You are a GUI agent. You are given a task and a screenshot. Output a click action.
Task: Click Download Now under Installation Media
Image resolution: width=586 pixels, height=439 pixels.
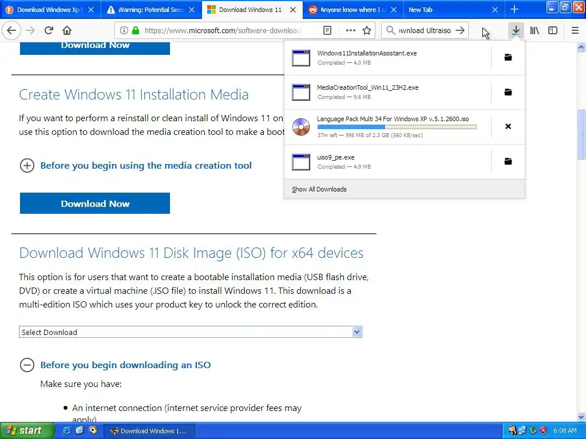[95, 203]
